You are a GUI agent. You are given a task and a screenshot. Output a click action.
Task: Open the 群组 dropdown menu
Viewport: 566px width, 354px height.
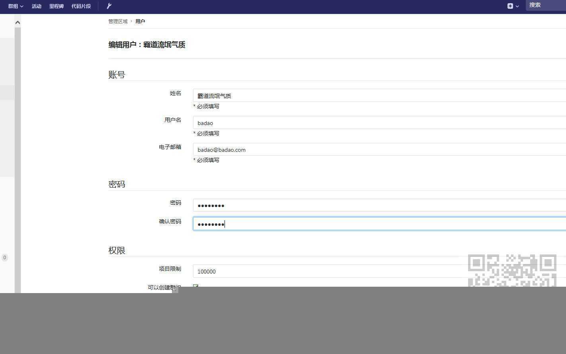(16, 6)
